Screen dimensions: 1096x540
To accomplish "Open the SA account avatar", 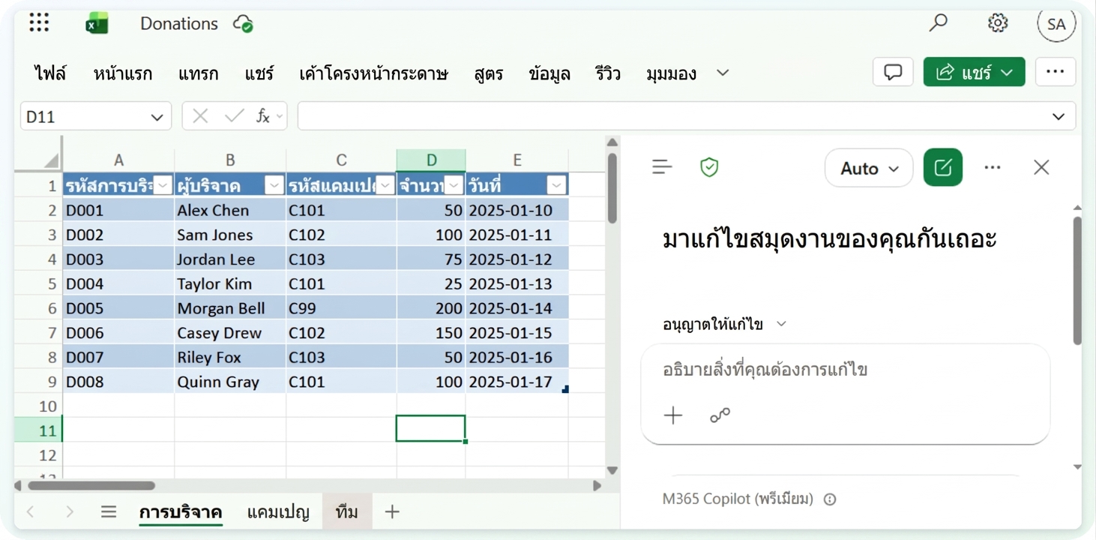I will click(x=1056, y=24).
